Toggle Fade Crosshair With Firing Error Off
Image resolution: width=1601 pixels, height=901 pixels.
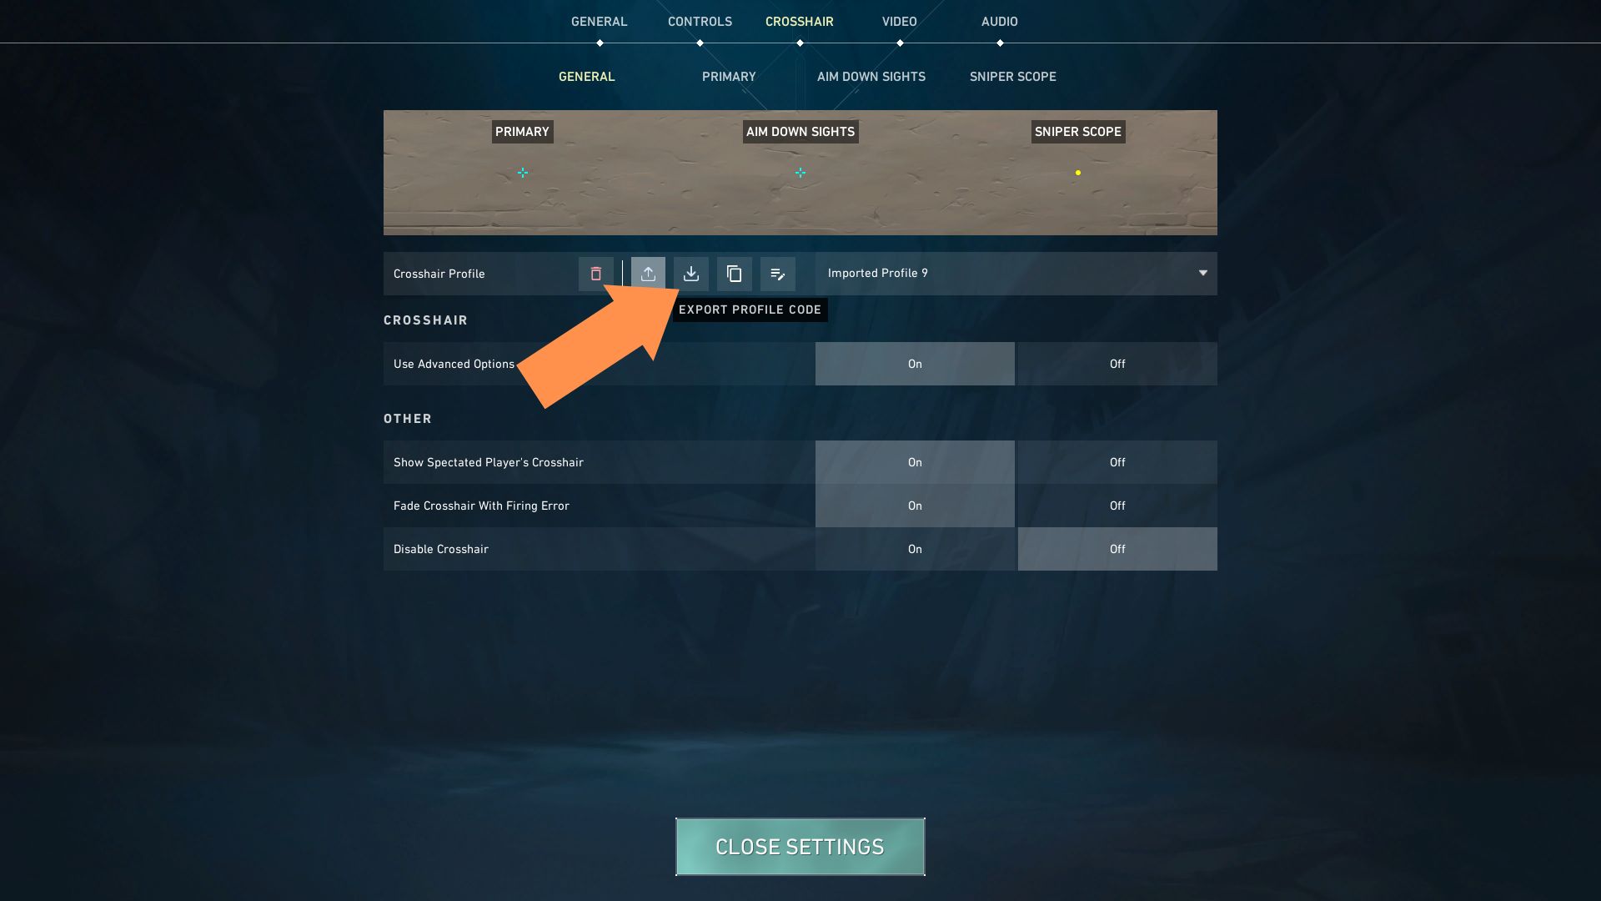click(x=1116, y=505)
